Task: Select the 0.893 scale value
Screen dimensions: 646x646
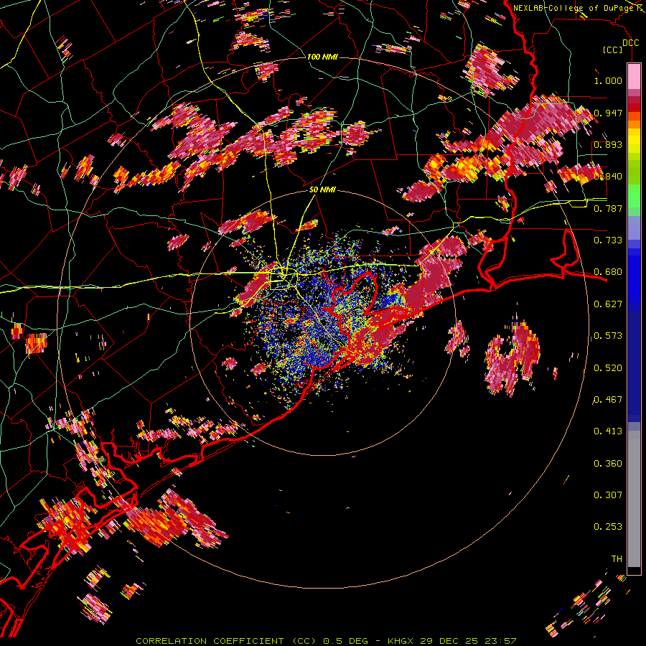Action: point(608,144)
